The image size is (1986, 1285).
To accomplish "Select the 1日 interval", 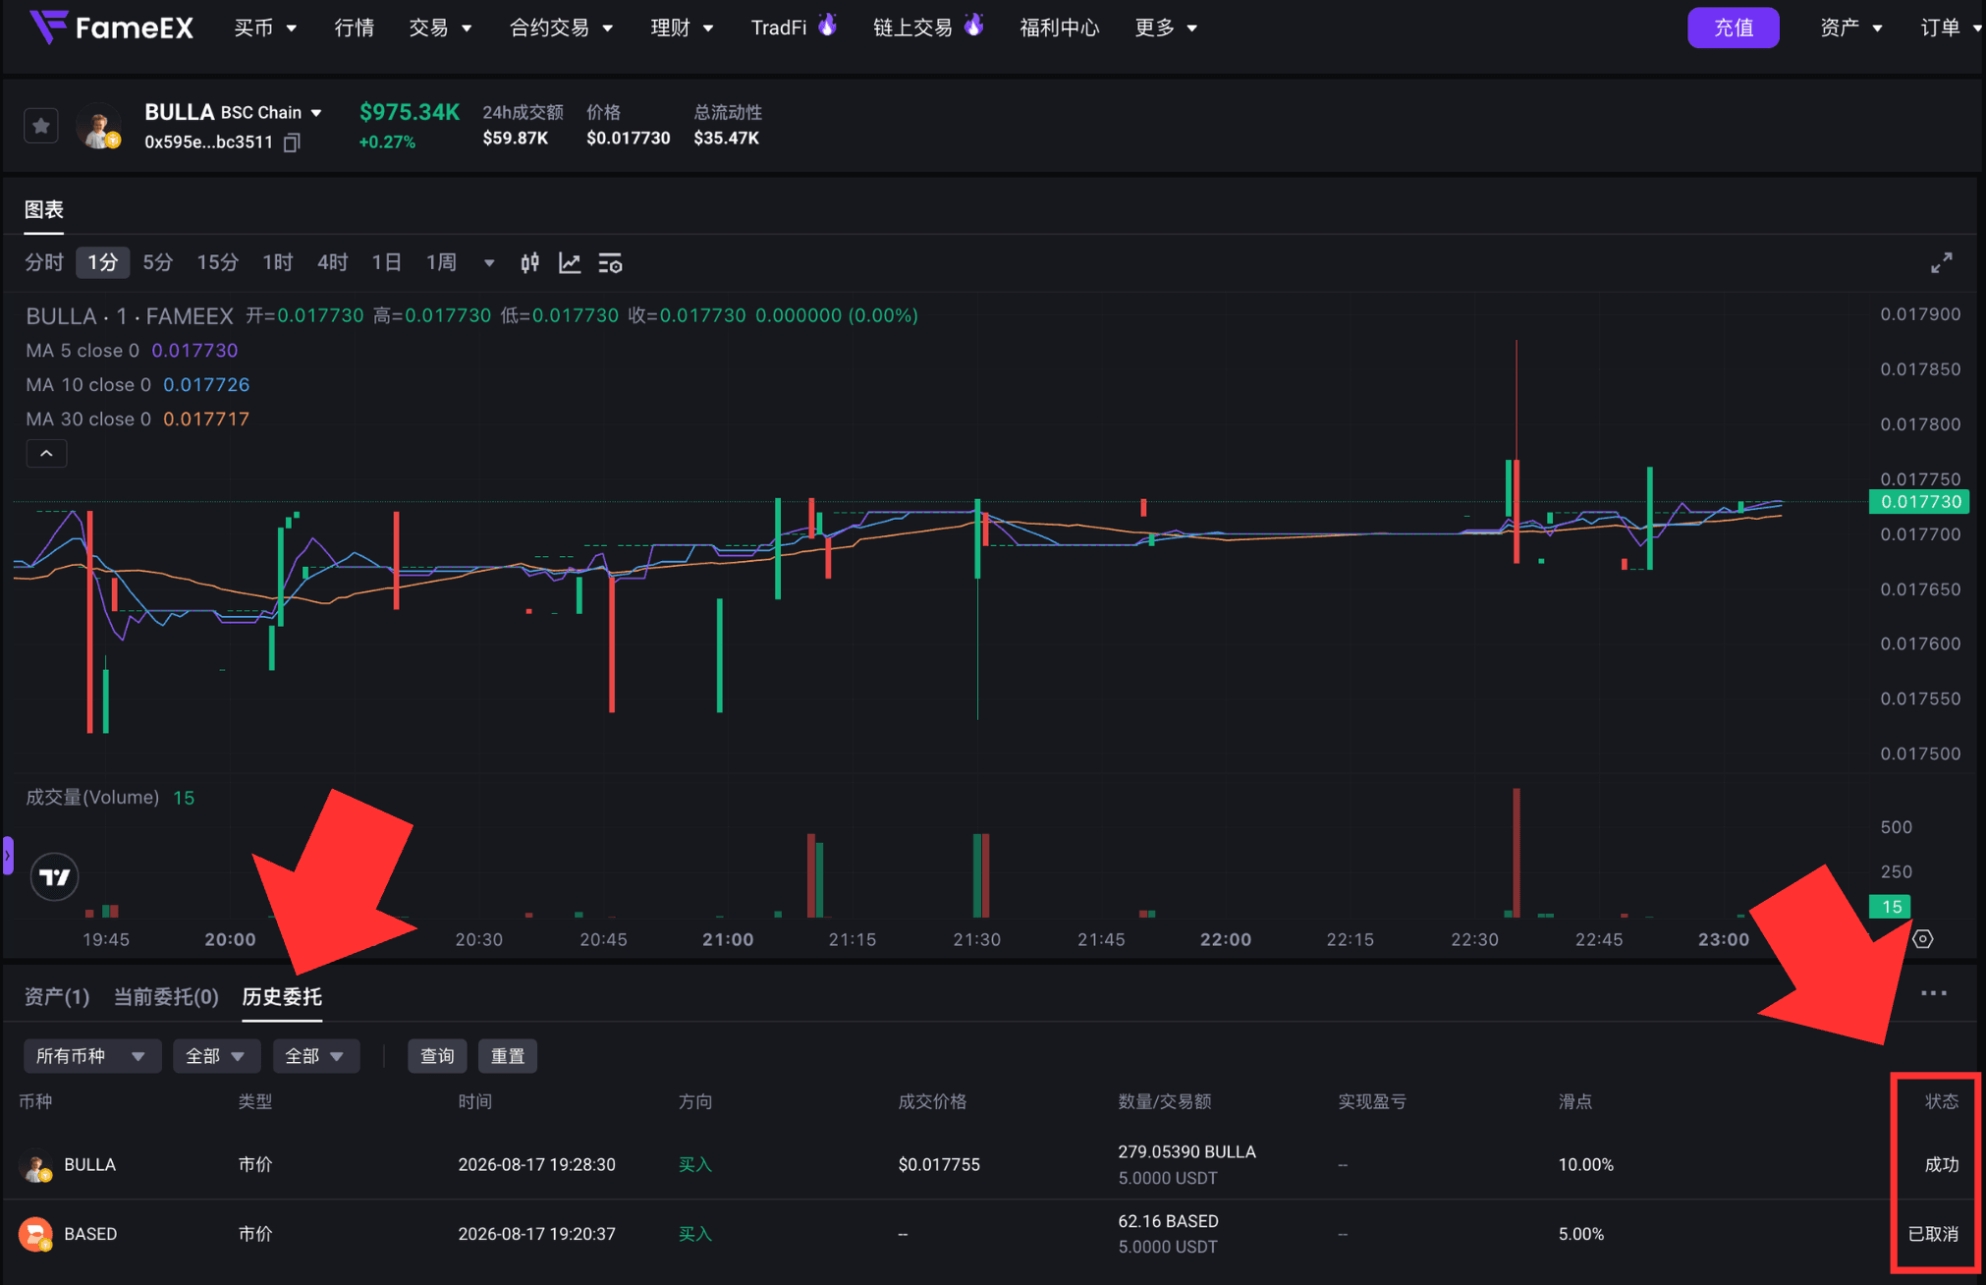I will (386, 262).
